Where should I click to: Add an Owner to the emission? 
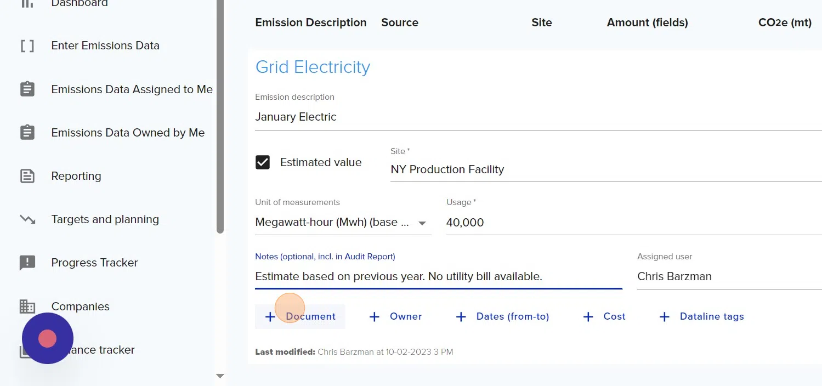click(x=395, y=316)
